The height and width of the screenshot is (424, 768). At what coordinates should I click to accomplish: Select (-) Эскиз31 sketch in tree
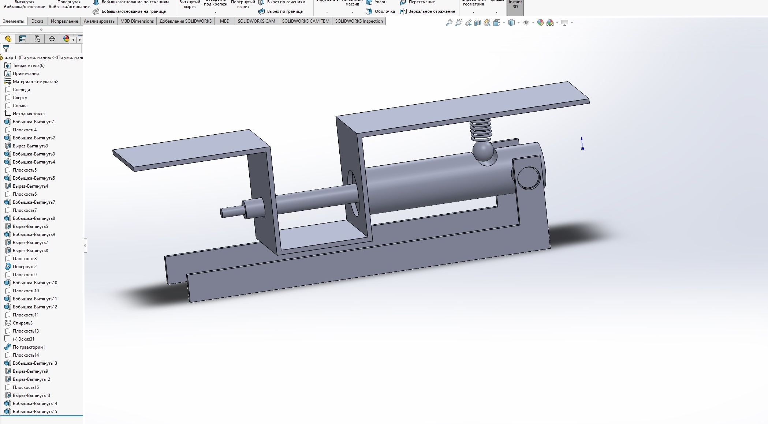point(23,339)
